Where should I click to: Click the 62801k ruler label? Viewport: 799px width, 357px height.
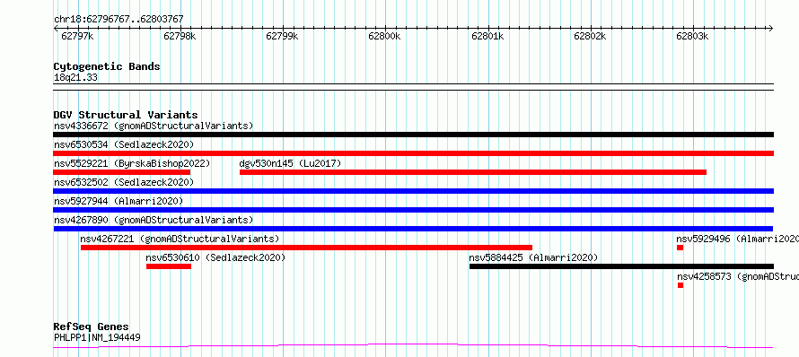pos(487,37)
